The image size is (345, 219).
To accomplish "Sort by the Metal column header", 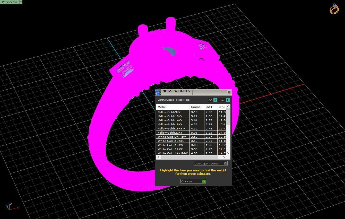I will pos(173,107).
